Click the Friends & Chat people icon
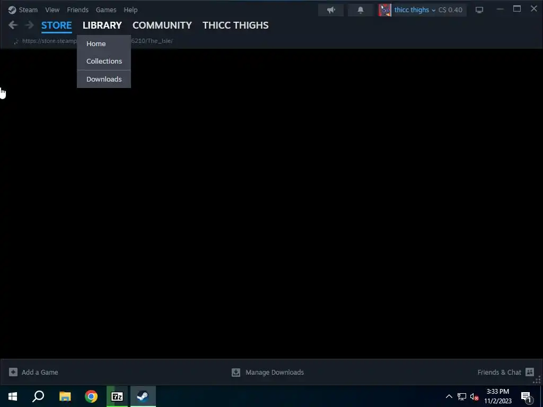The image size is (543, 407). [x=530, y=372]
